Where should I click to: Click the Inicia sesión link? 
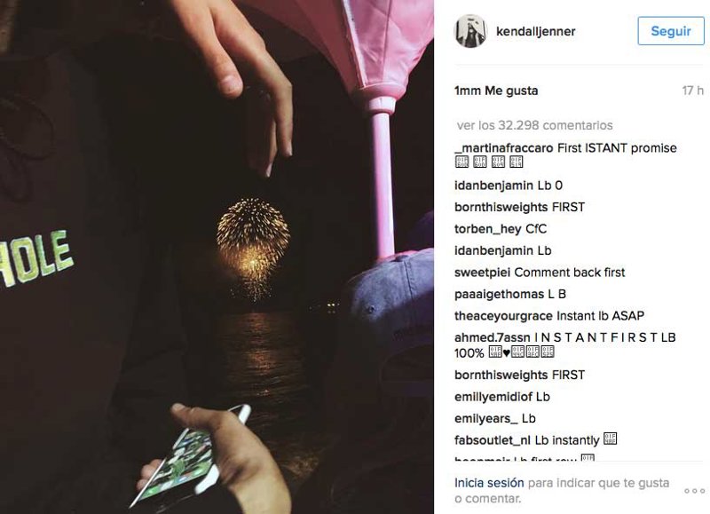[489, 483]
